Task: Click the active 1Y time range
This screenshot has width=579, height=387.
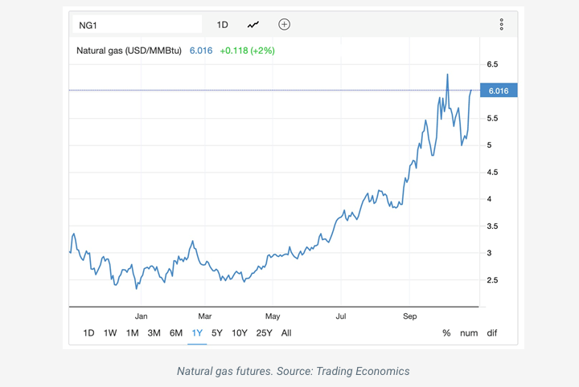Action: (x=197, y=333)
